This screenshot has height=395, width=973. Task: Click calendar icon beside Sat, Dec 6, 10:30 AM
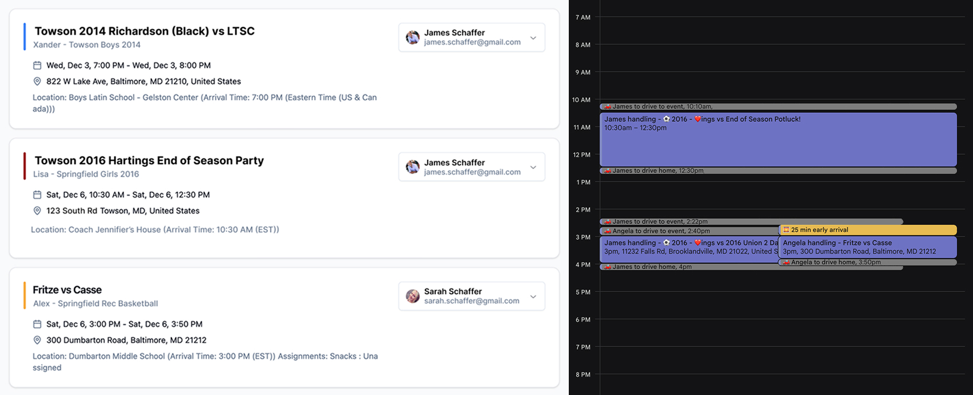pyautogui.click(x=37, y=195)
